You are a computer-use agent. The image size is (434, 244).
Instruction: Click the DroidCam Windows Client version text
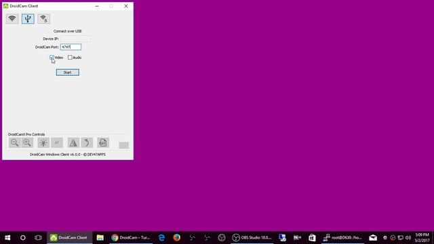(x=68, y=155)
